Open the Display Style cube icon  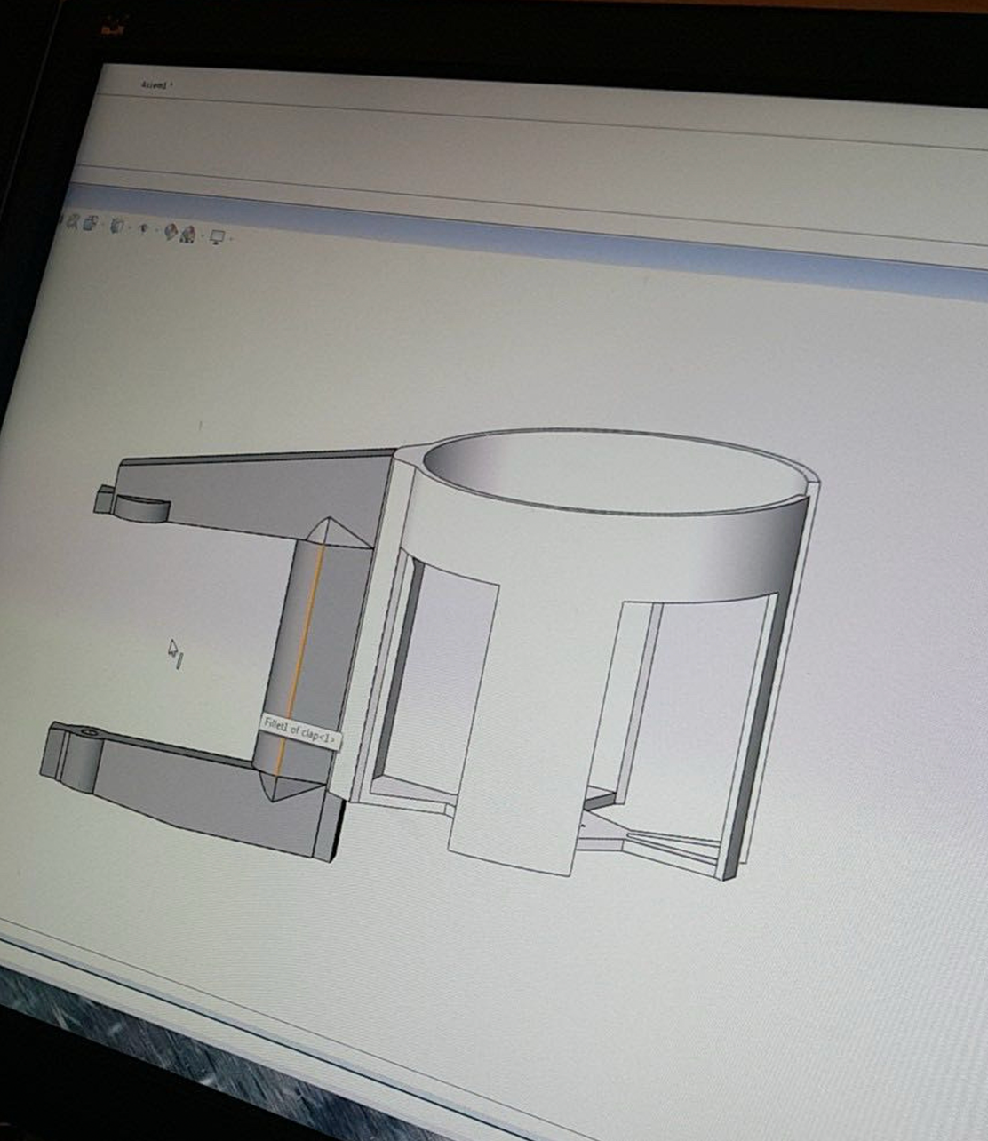tap(116, 226)
